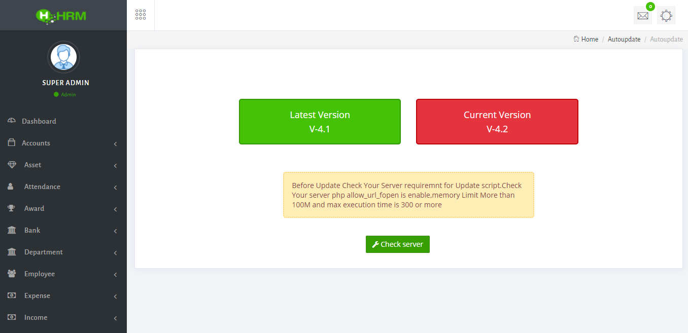Open the messages envelope with 0 badge
688x333 pixels.
pyautogui.click(x=642, y=15)
